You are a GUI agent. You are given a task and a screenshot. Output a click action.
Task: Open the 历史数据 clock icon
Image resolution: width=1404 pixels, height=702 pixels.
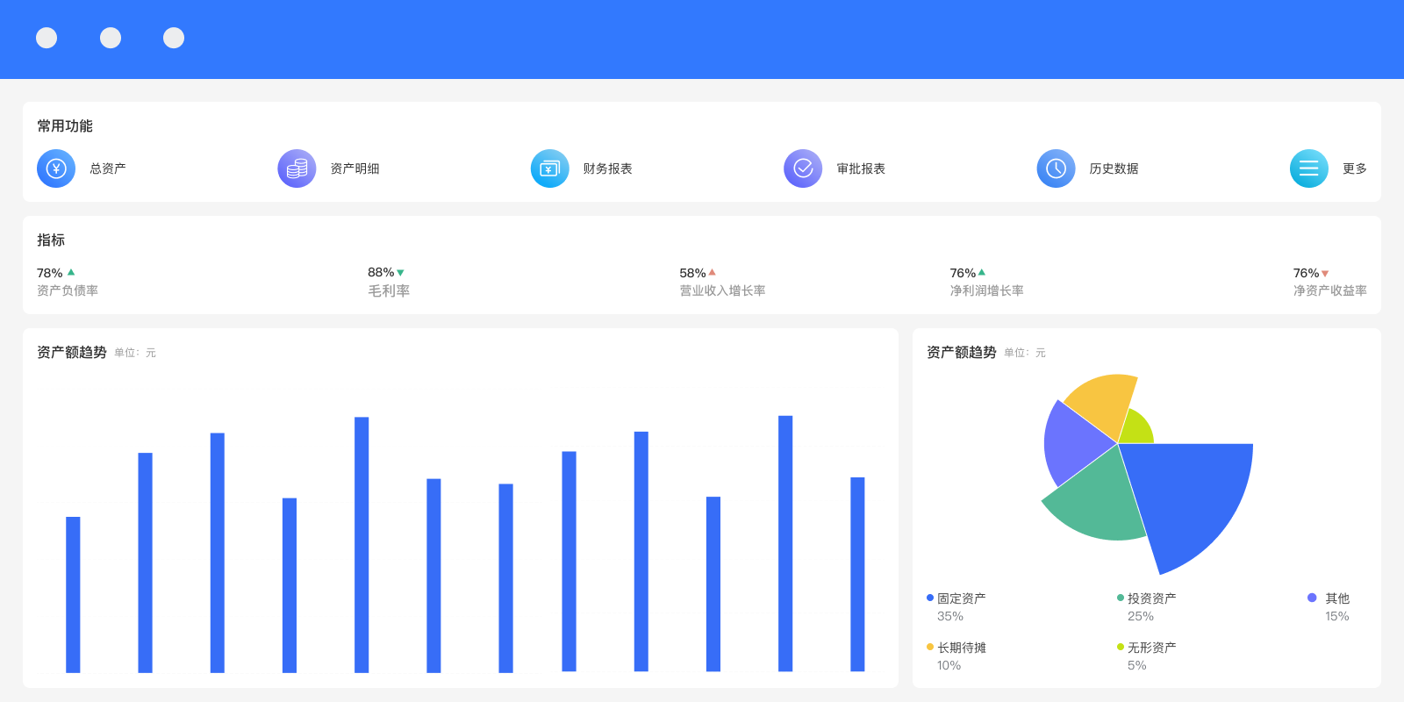pyautogui.click(x=1057, y=168)
